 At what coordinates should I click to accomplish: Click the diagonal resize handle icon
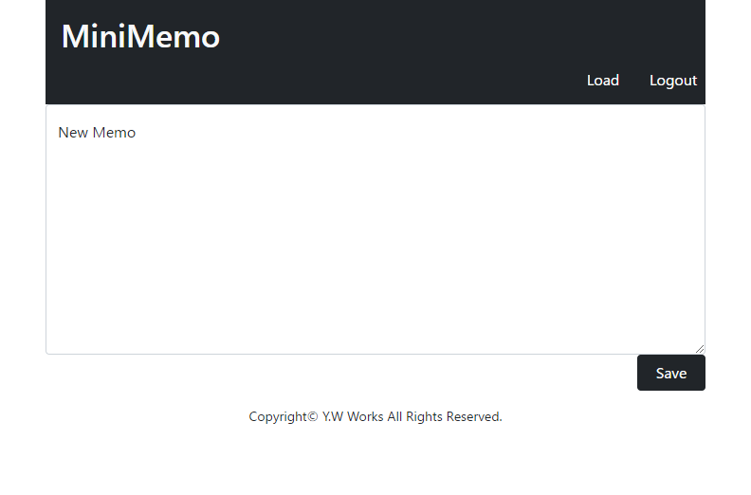click(700, 349)
